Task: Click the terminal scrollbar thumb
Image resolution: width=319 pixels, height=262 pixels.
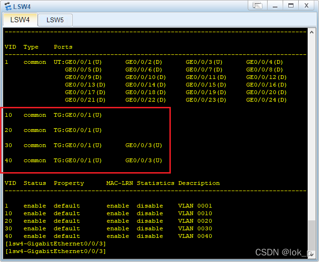Action: pos(311,236)
